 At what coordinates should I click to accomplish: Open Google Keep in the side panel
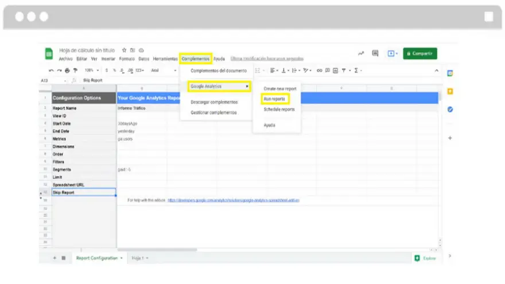pyautogui.click(x=450, y=91)
